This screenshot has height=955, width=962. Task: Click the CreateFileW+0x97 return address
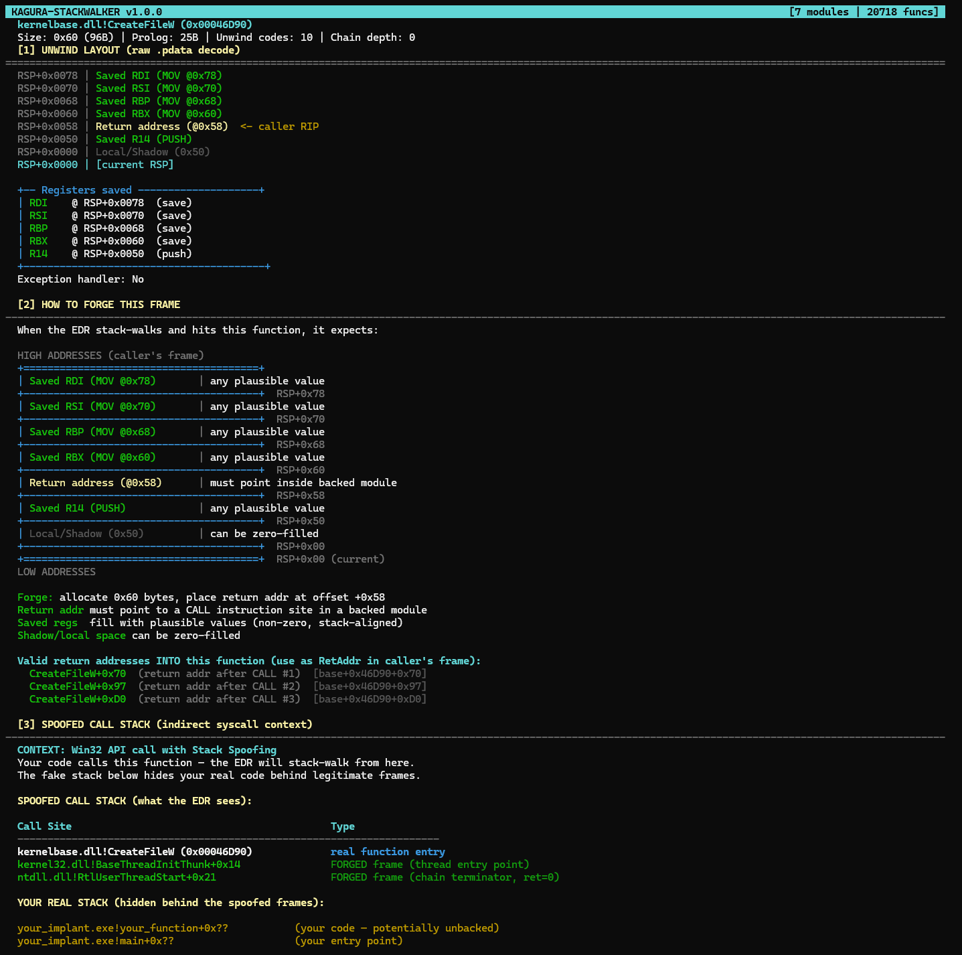pyautogui.click(x=78, y=686)
